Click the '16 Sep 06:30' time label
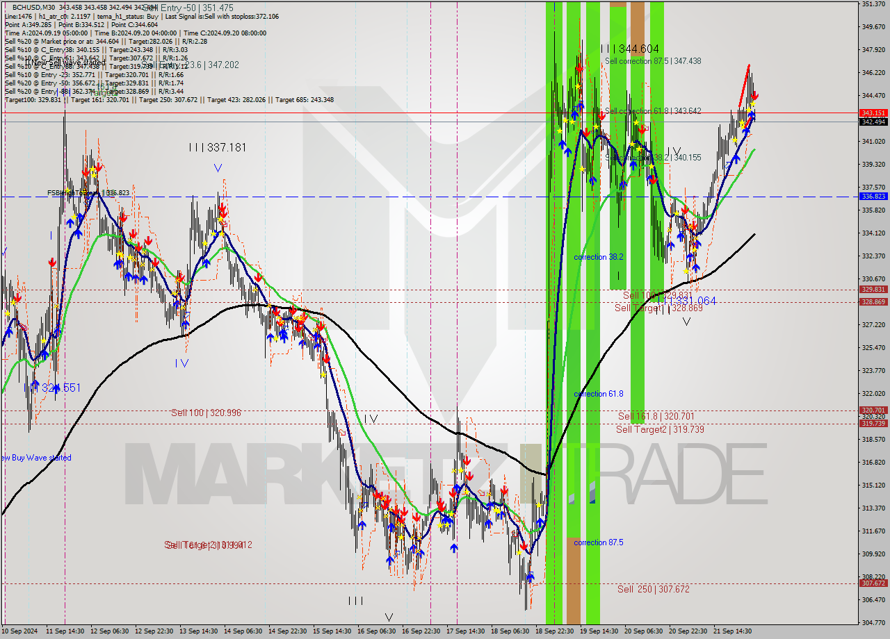 point(377,631)
